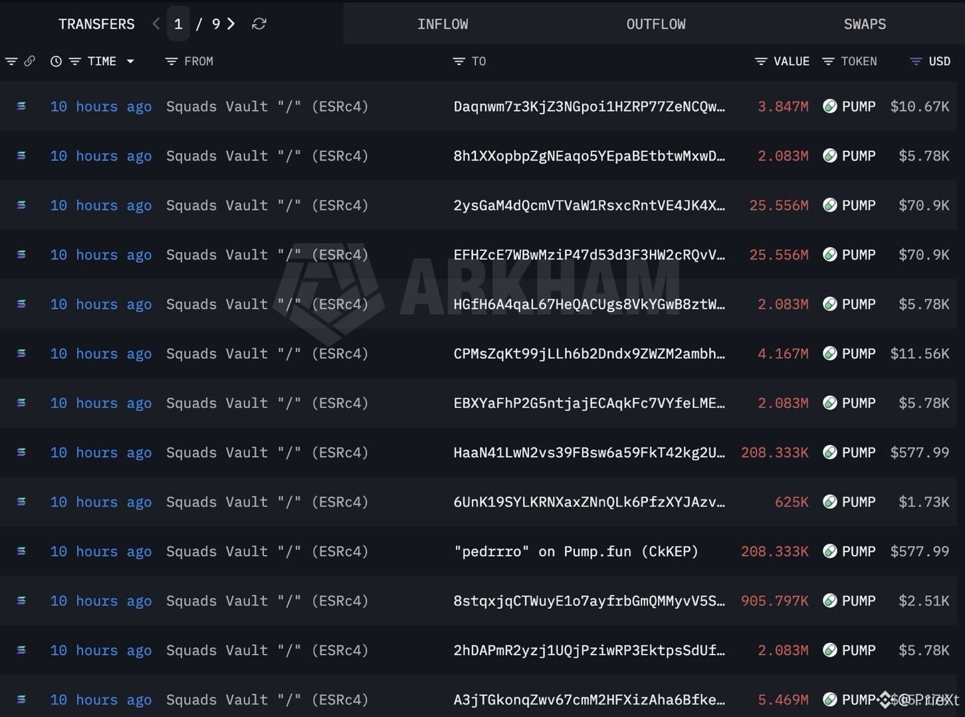The height and width of the screenshot is (717, 965).
Task: Click the Solana icon on the 2hDAPmR2y row
Action: click(x=21, y=650)
